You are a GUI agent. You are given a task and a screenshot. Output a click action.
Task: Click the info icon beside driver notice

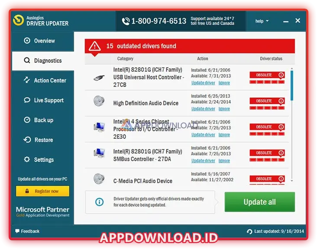(x=100, y=202)
